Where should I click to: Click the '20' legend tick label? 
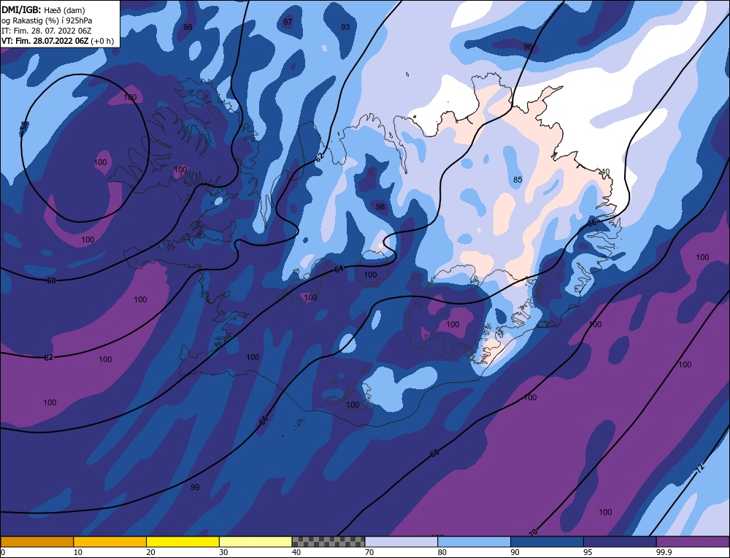coord(150,552)
